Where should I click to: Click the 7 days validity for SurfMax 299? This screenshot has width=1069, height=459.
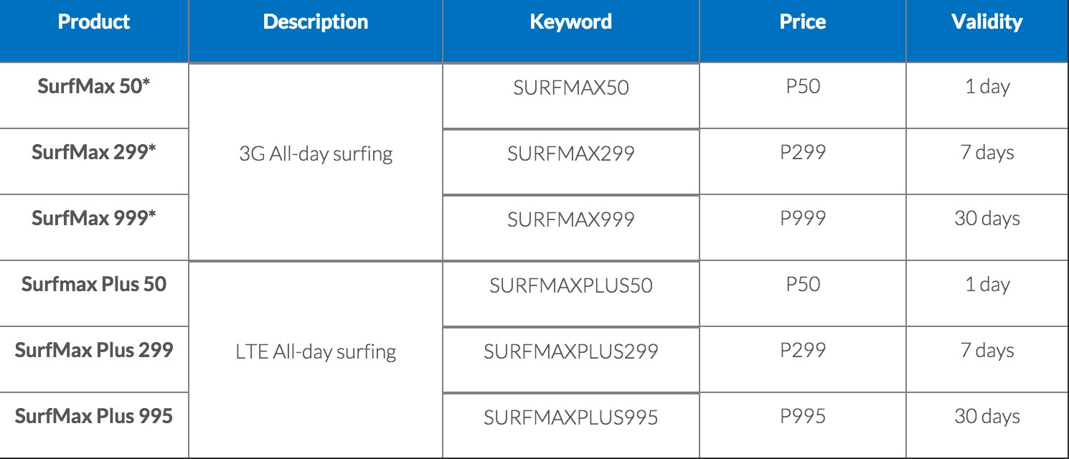click(986, 153)
